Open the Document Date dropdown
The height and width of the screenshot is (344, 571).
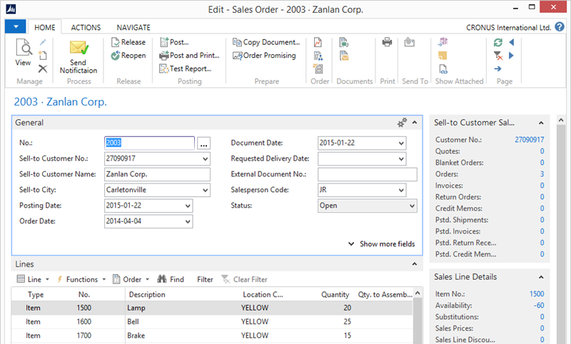point(401,143)
